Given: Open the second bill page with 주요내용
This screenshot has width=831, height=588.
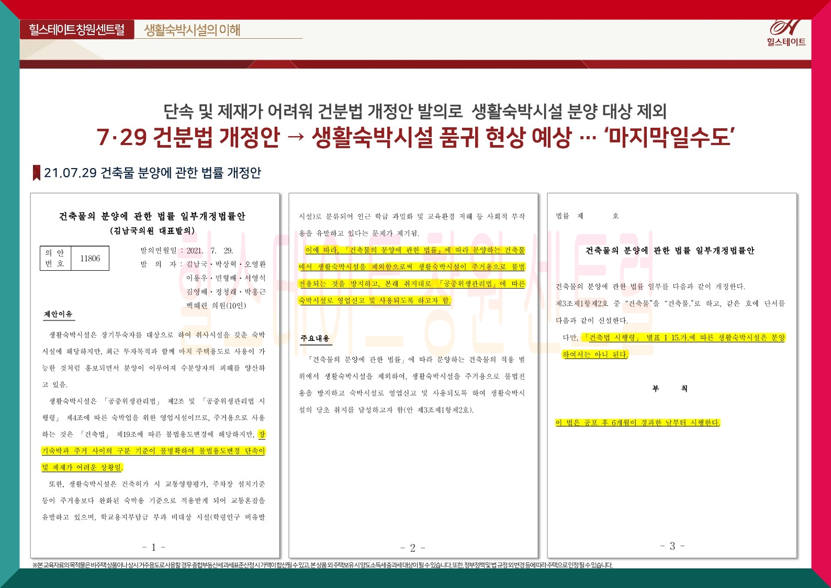Looking at the screenshot, I should [413, 375].
